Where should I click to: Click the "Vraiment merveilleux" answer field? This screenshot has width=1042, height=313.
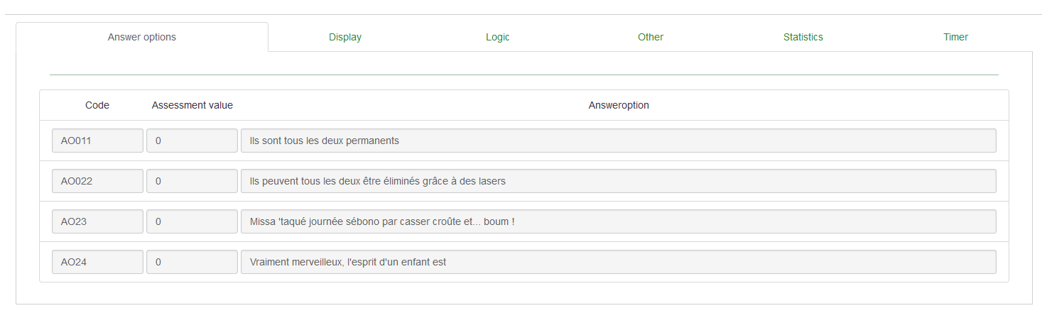pos(618,262)
